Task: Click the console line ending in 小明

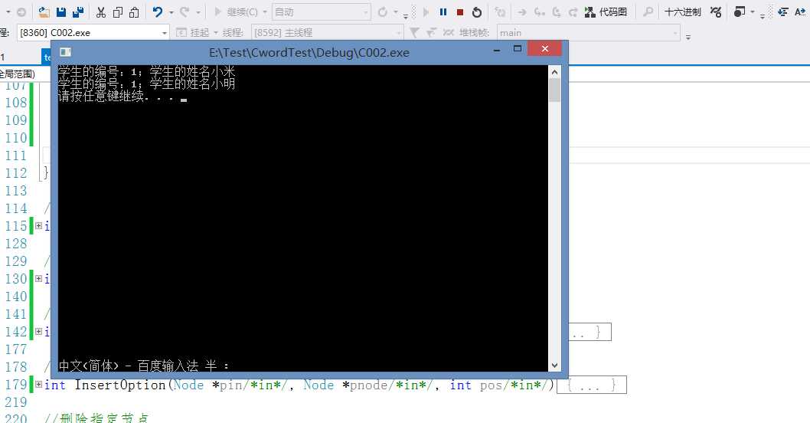Action: pos(147,84)
